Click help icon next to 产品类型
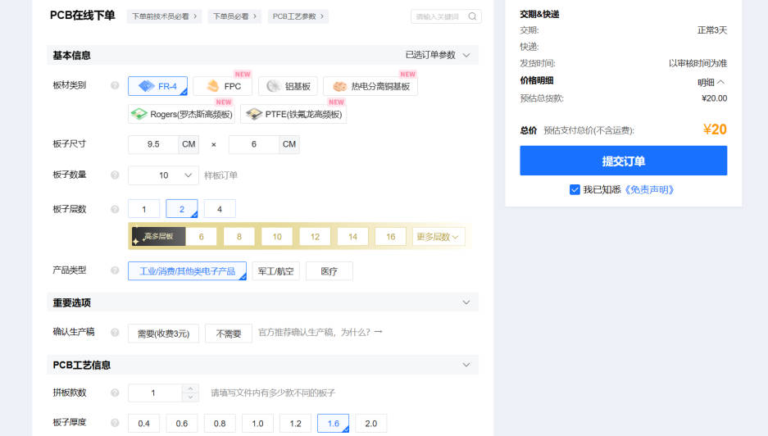 click(115, 270)
